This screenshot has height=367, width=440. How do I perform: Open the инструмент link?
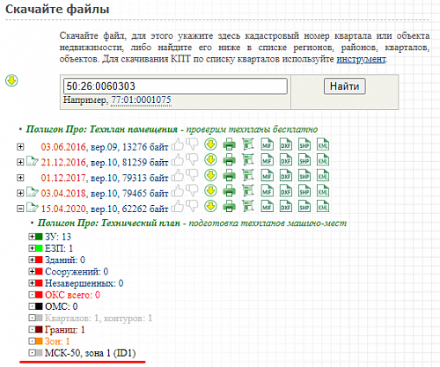[x=361, y=59]
